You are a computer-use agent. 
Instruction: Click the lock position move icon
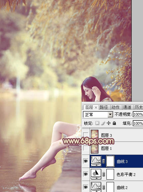[108, 123]
